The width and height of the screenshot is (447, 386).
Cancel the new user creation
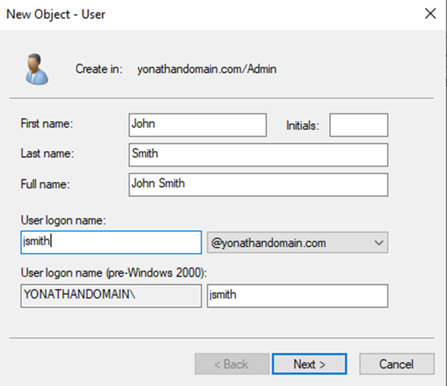pyautogui.click(x=397, y=364)
